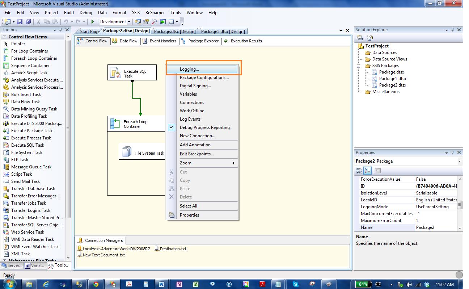Toggle Debug Progress Reporting checkmark
Image resolution: width=469 pixels, height=289 pixels.
(204, 127)
